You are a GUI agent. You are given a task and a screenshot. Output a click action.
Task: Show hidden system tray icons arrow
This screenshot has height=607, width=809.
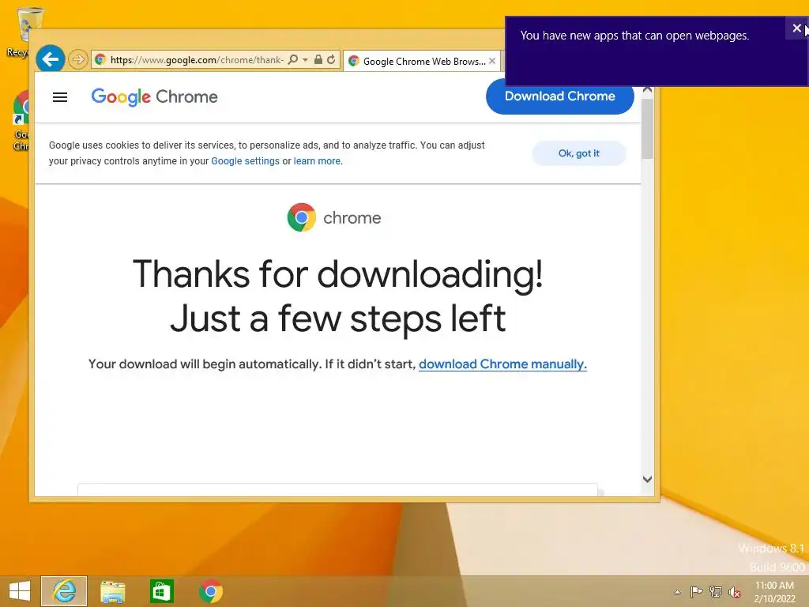(x=677, y=592)
